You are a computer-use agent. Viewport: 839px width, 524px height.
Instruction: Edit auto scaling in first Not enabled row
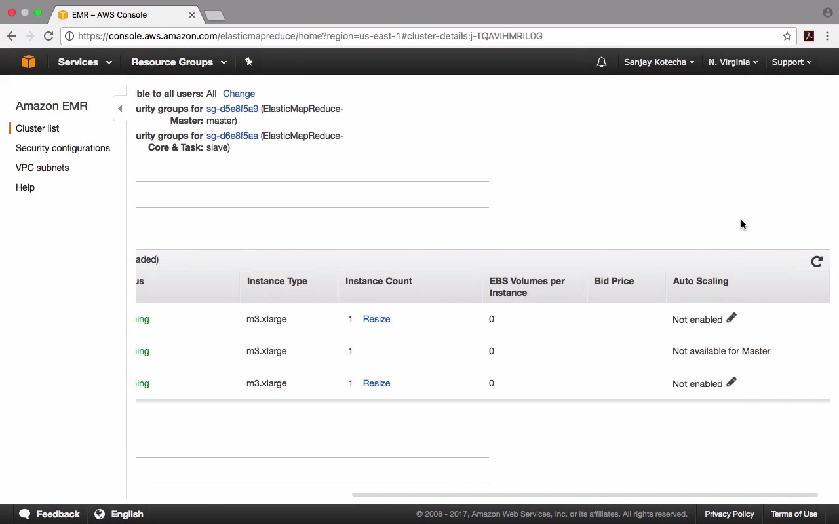(732, 318)
